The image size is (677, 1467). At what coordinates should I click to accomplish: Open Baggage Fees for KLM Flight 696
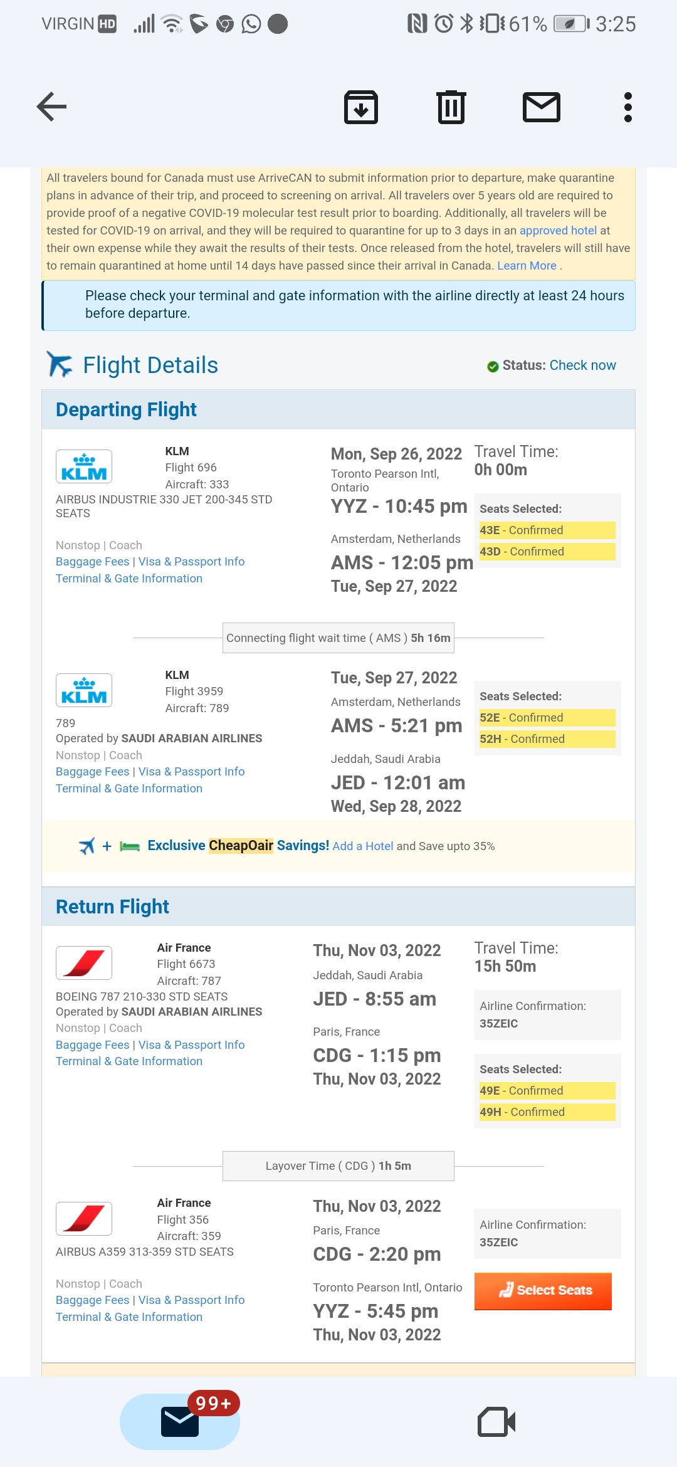click(x=92, y=562)
